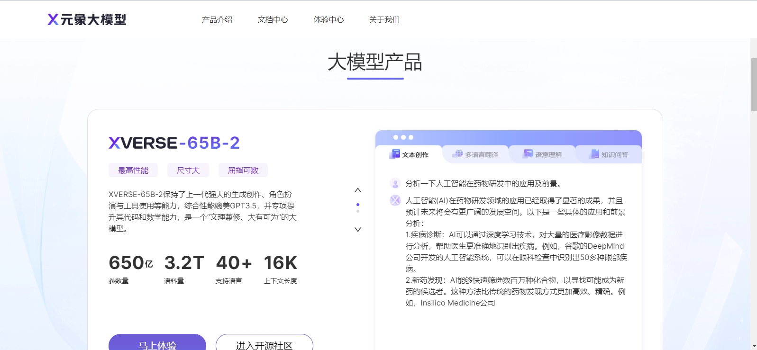Click the 多语言翻译 globe icon

point(457,154)
